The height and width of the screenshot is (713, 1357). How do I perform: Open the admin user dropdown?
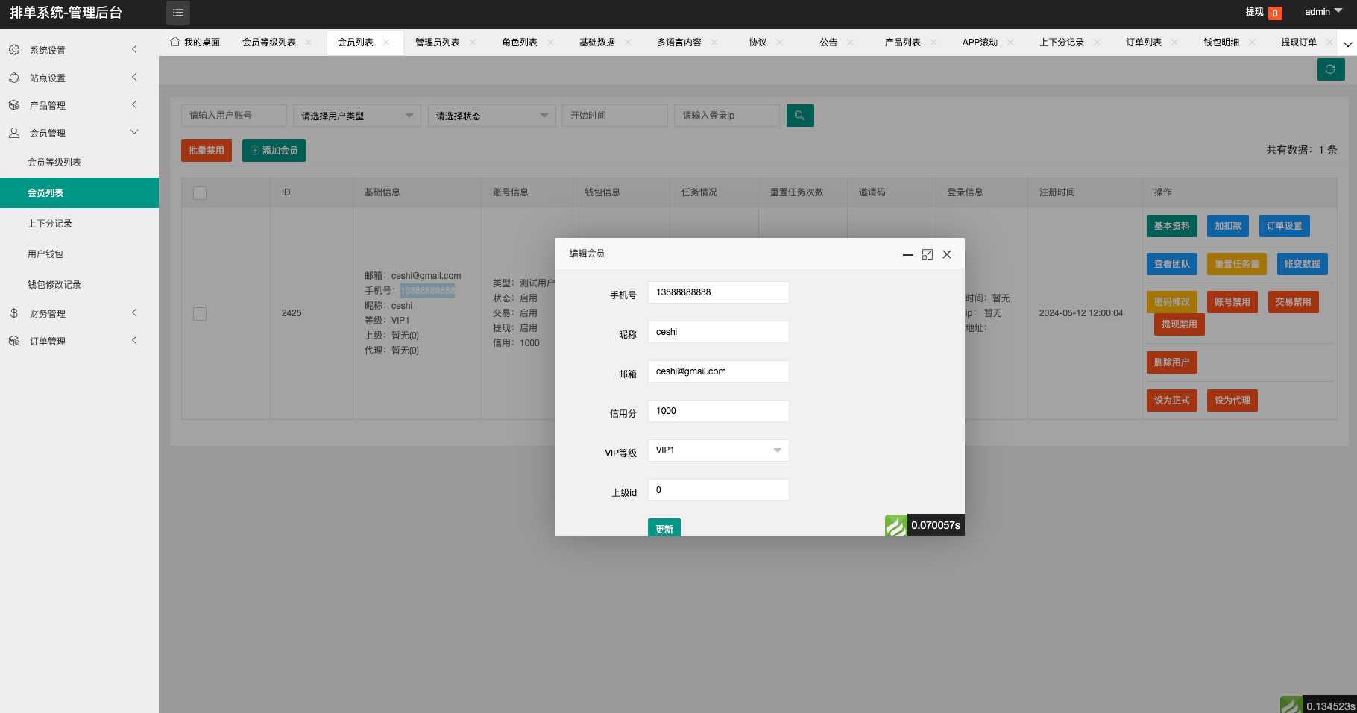(x=1323, y=12)
